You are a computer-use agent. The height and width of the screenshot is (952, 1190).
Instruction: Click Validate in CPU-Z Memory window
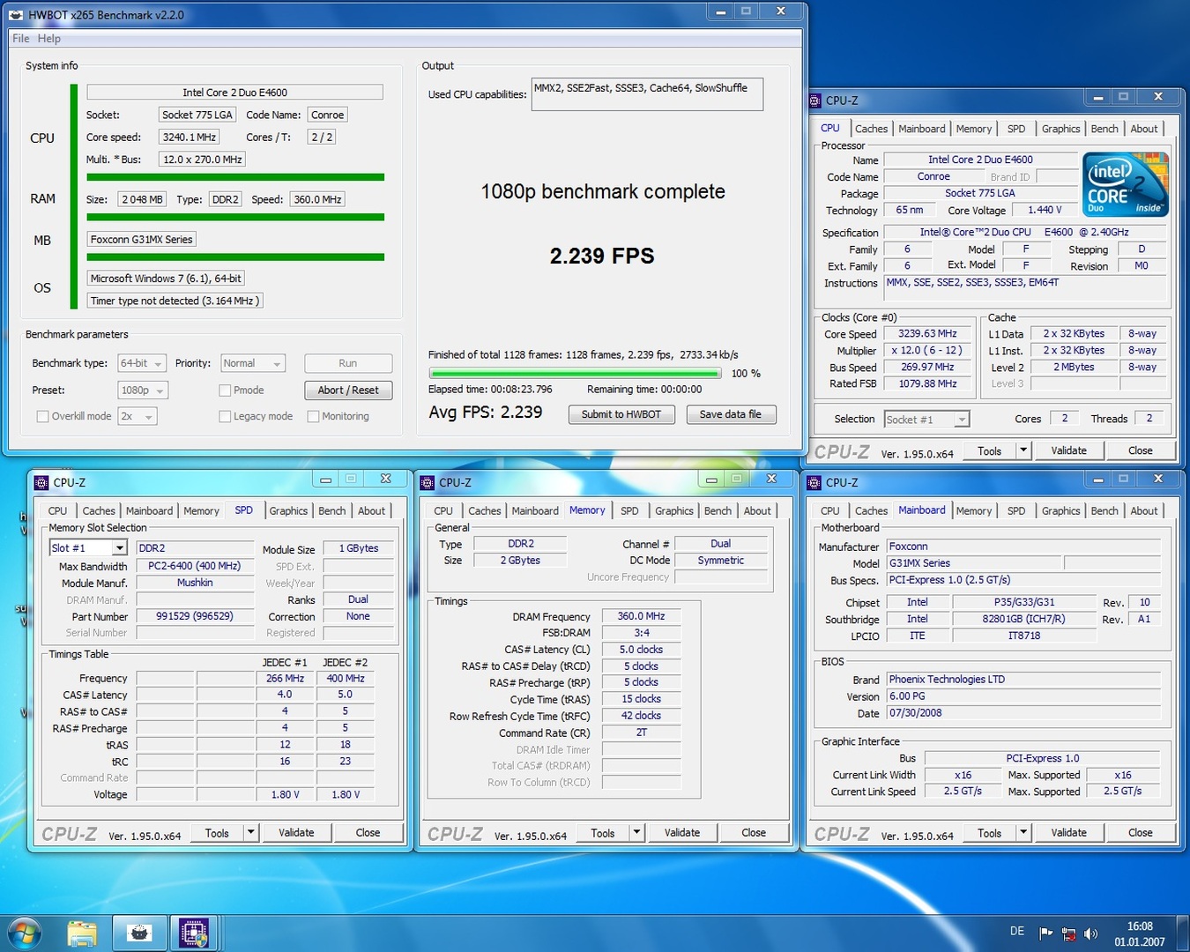(x=682, y=832)
